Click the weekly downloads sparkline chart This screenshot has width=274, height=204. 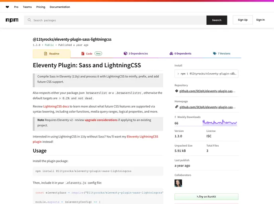[220, 122]
